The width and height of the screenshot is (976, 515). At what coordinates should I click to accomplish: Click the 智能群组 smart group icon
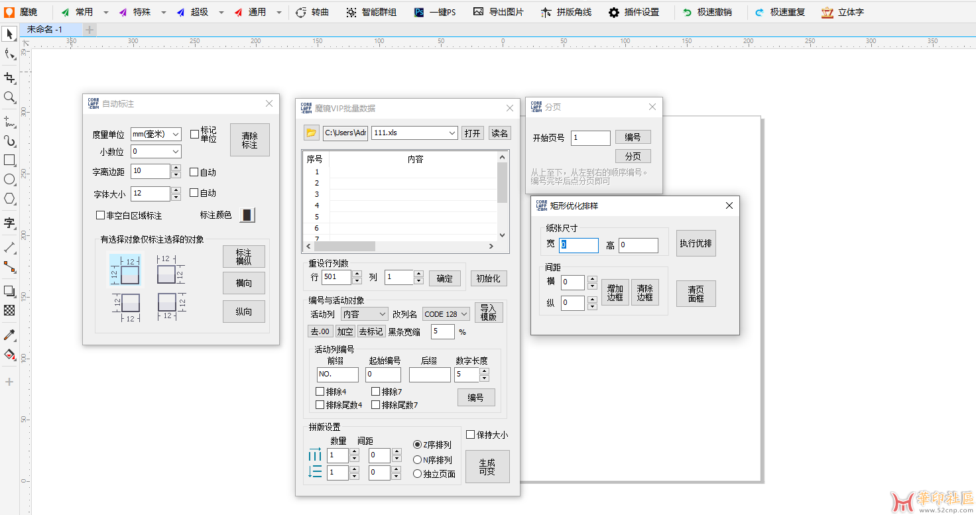click(x=351, y=12)
